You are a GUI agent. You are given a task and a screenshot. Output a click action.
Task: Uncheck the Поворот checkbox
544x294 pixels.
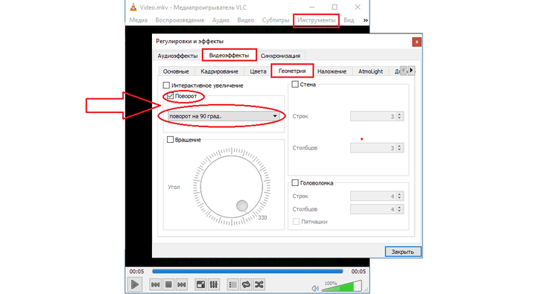[171, 96]
